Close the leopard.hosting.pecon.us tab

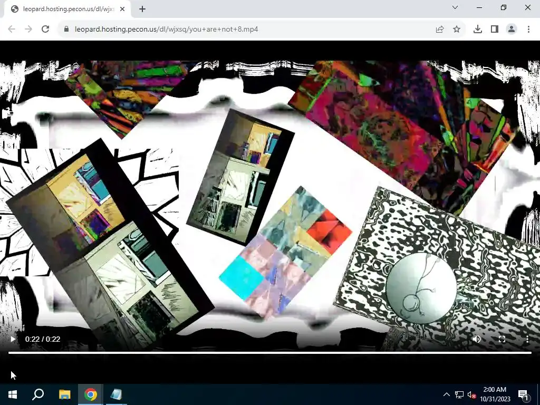point(122,9)
